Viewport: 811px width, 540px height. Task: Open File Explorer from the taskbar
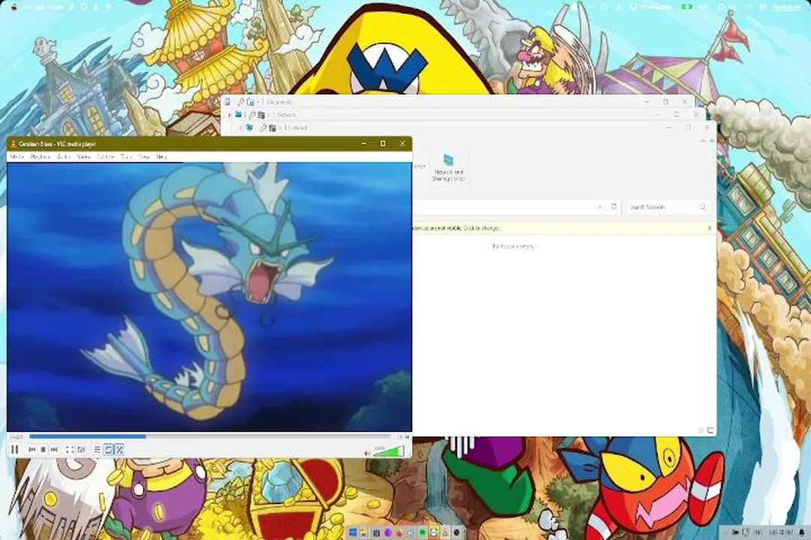tap(363, 532)
